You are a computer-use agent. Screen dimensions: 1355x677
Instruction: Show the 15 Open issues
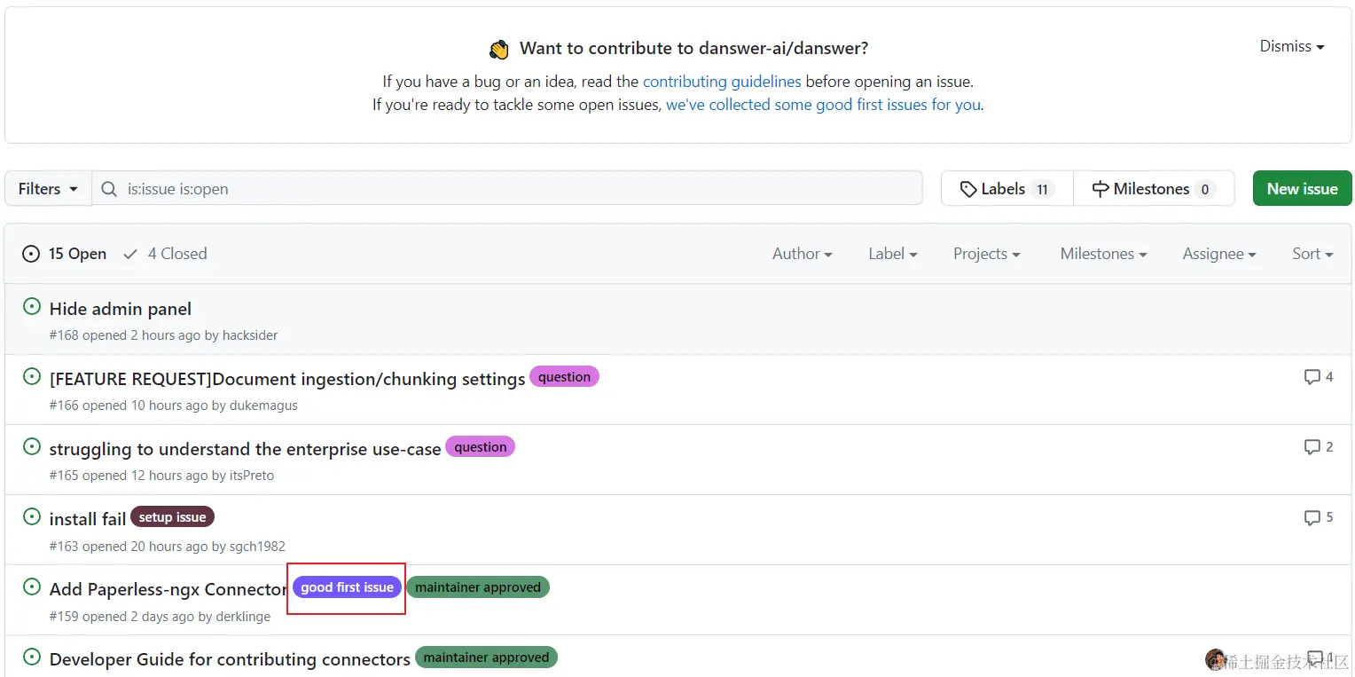[x=65, y=254]
